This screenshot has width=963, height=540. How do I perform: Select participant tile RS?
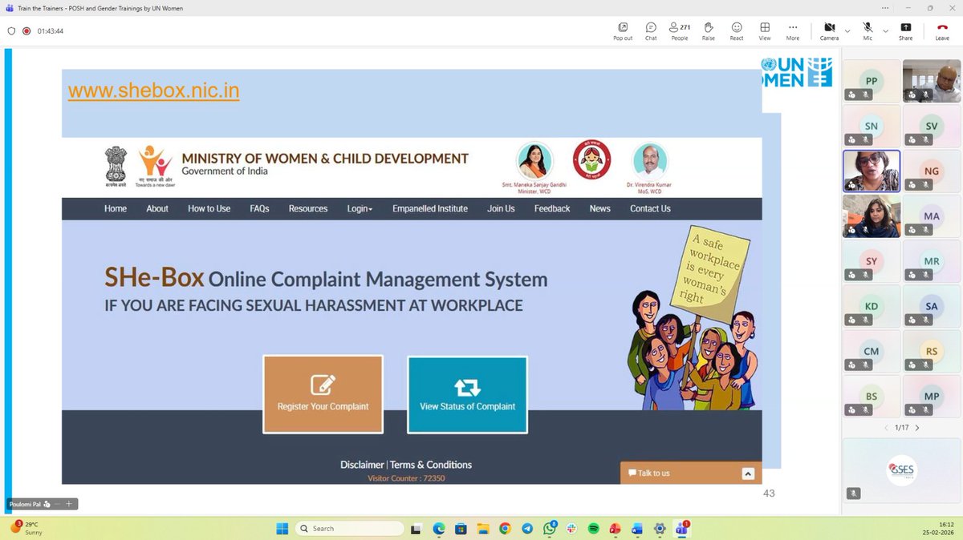point(932,351)
